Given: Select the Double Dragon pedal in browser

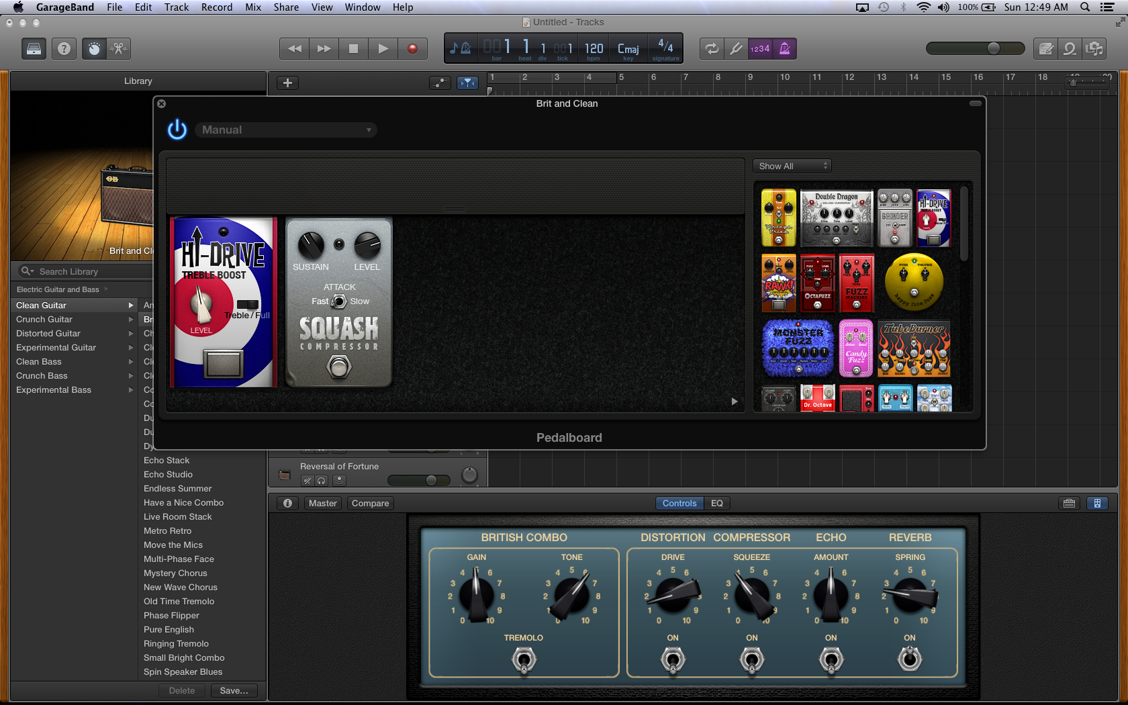Looking at the screenshot, I should 836,218.
